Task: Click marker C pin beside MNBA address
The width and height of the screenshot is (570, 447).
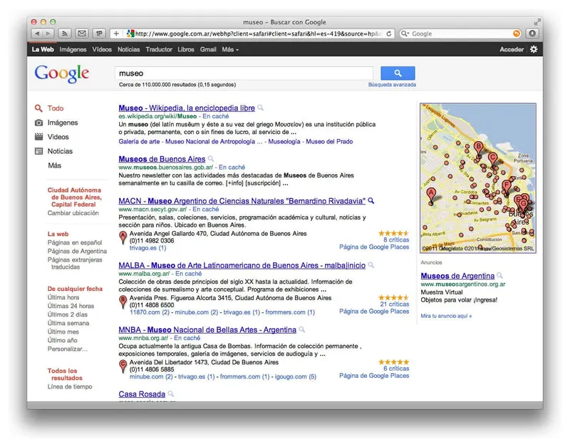Action: point(123,366)
